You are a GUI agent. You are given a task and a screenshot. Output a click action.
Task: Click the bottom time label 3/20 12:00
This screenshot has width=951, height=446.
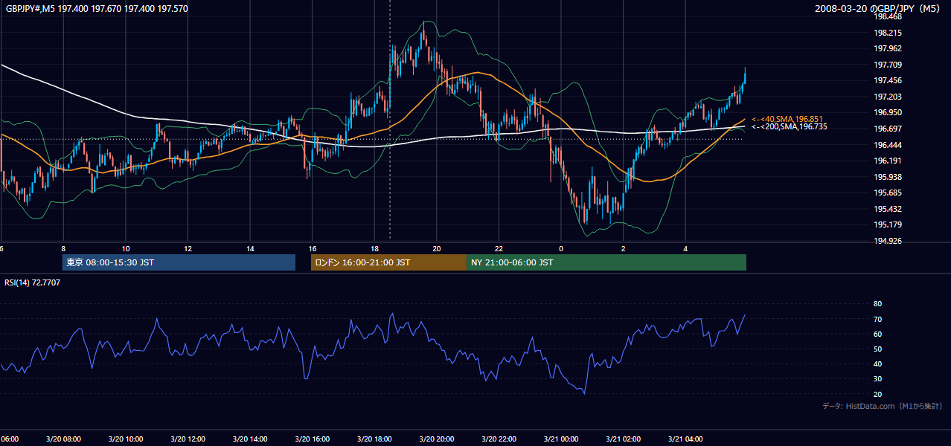pyautogui.click(x=188, y=439)
